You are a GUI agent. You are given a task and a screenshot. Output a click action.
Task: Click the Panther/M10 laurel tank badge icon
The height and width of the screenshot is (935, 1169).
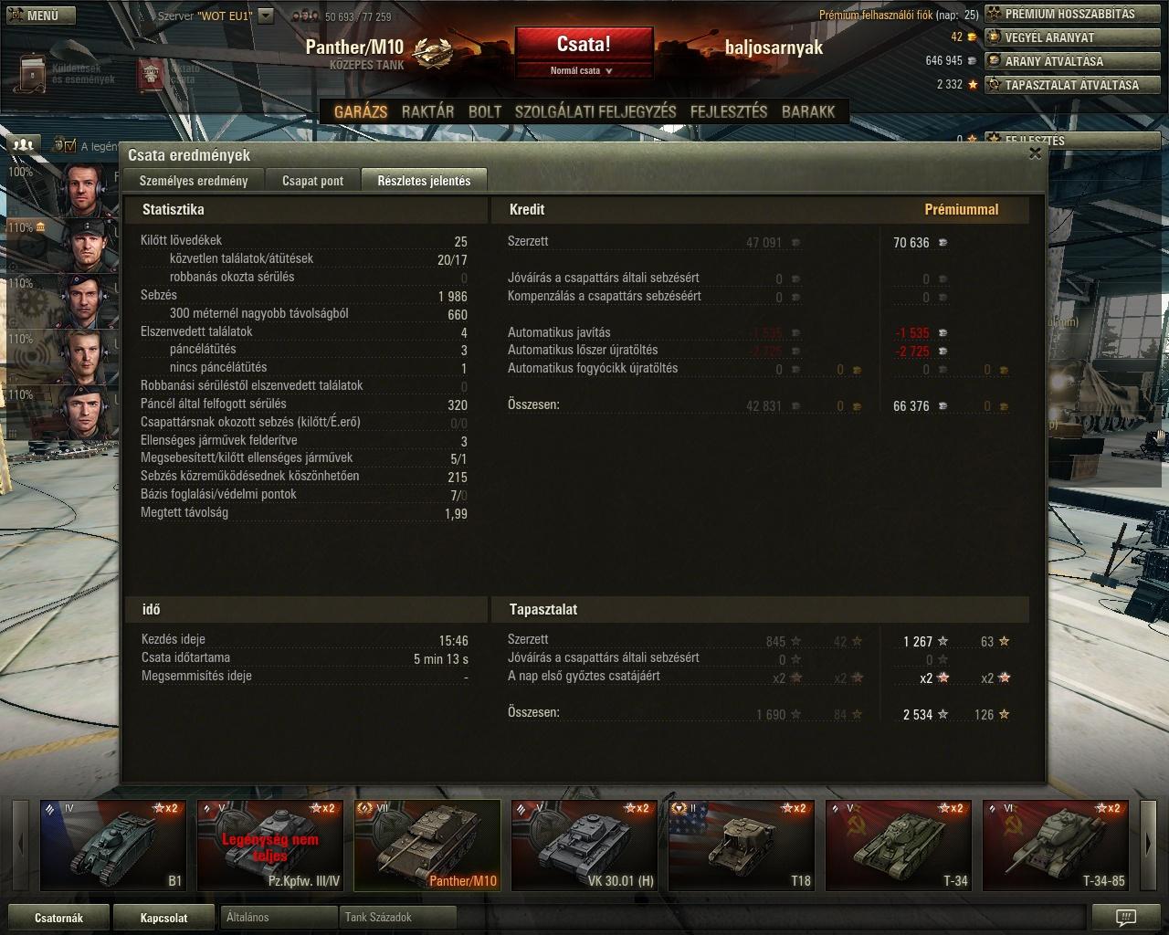click(432, 52)
